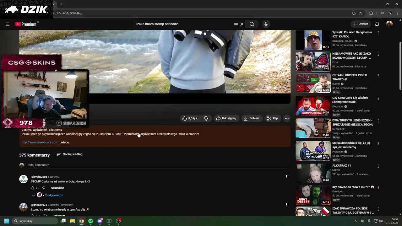
Task: Run search with the magnifier button
Action: (x=252, y=24)
